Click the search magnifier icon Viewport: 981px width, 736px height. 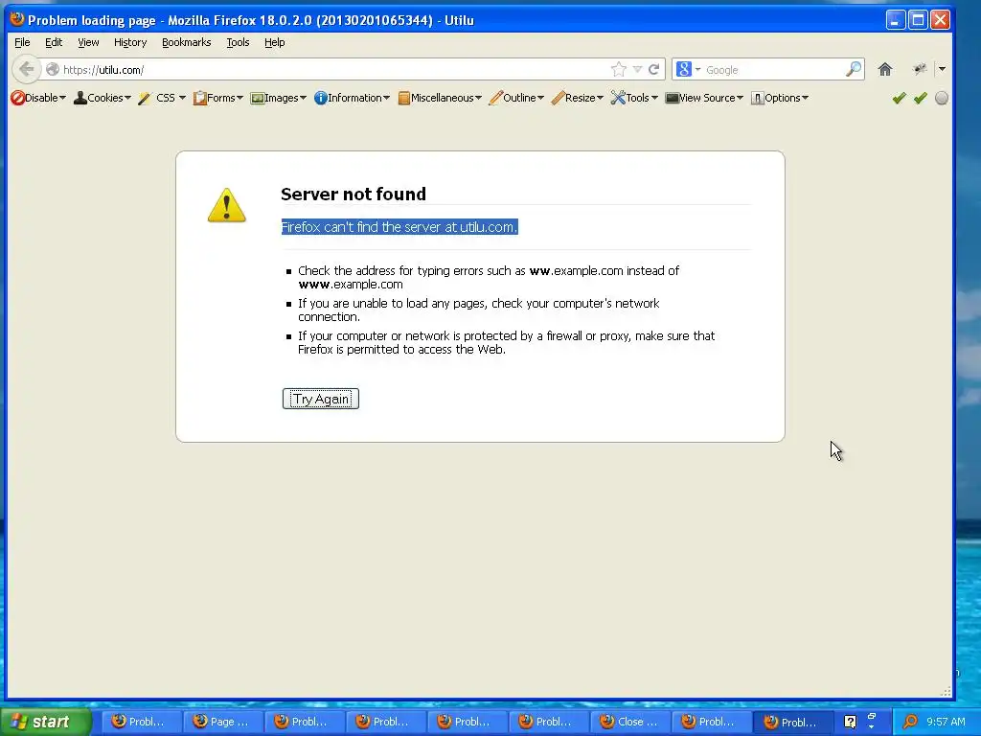click(x=854, y=69)
